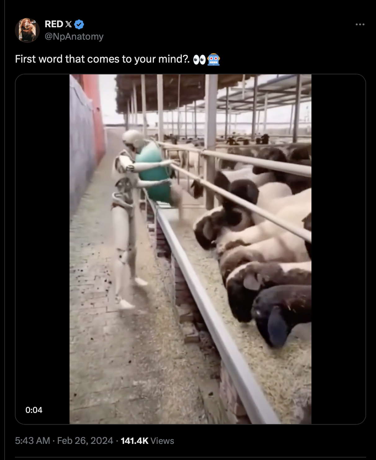Open the three-dot more options menu
This screenshot has width=376, height=460.
coord(360,24)
